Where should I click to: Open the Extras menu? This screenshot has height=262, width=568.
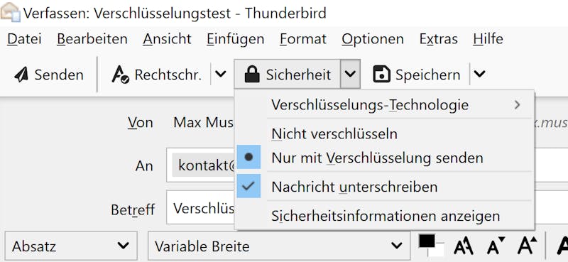[438, 39]
